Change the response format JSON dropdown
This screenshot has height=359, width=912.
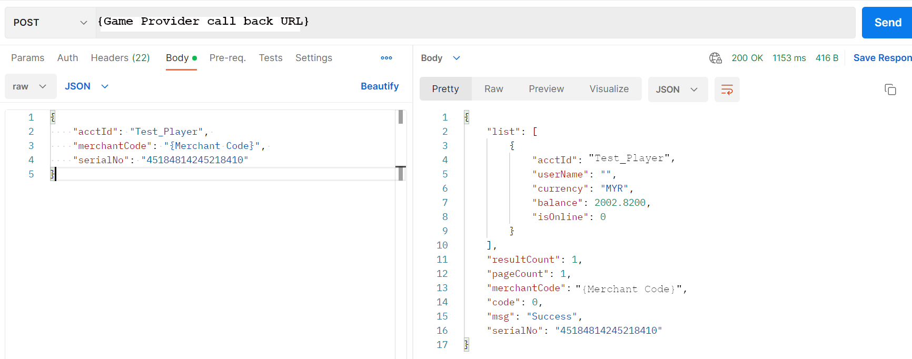click(677, 89)
